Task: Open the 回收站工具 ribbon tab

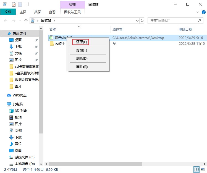Action: coord(72,12)
